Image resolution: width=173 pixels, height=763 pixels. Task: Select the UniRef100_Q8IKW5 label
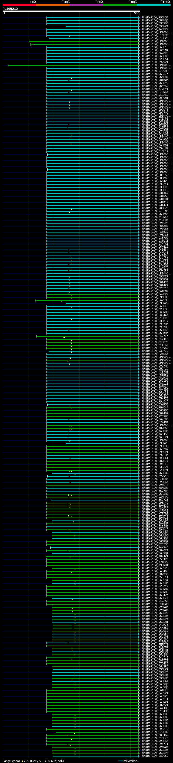point(155,80)
